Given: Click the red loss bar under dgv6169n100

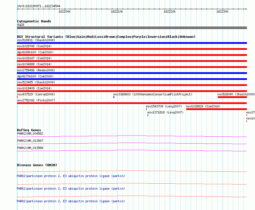Looking at the screenshot, I should tap(132, 55).
